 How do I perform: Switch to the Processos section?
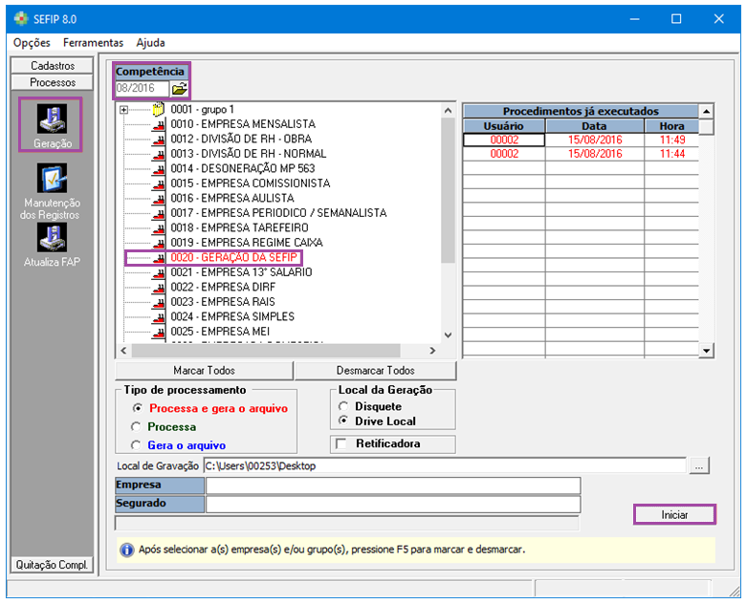coord(53,82)
